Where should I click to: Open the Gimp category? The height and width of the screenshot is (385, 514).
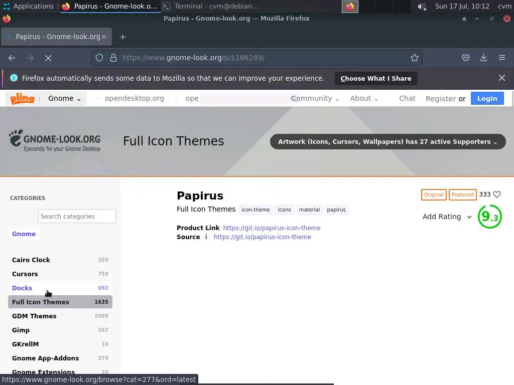[60, 330]
